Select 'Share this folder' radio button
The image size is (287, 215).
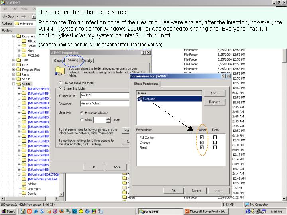[x=61, y=88]
